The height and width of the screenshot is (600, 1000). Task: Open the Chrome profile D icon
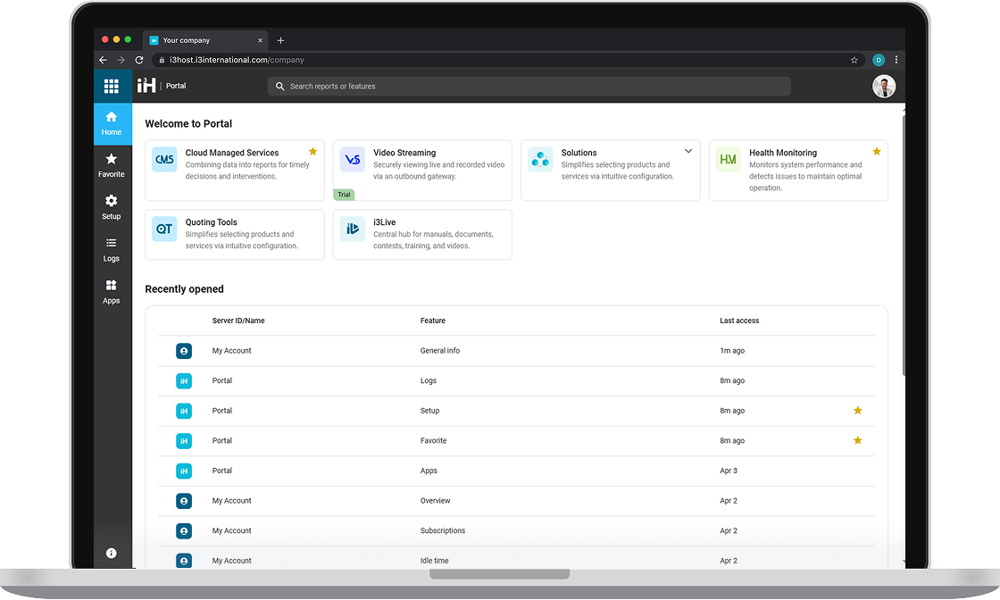click(x=879, y=60)
